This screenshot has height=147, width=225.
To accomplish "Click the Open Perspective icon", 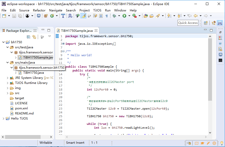I will pyautogui.click(x=206, y=23).
